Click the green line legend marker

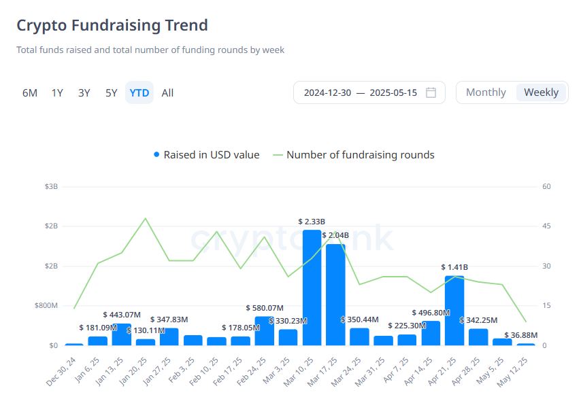[x=278, y=155]
